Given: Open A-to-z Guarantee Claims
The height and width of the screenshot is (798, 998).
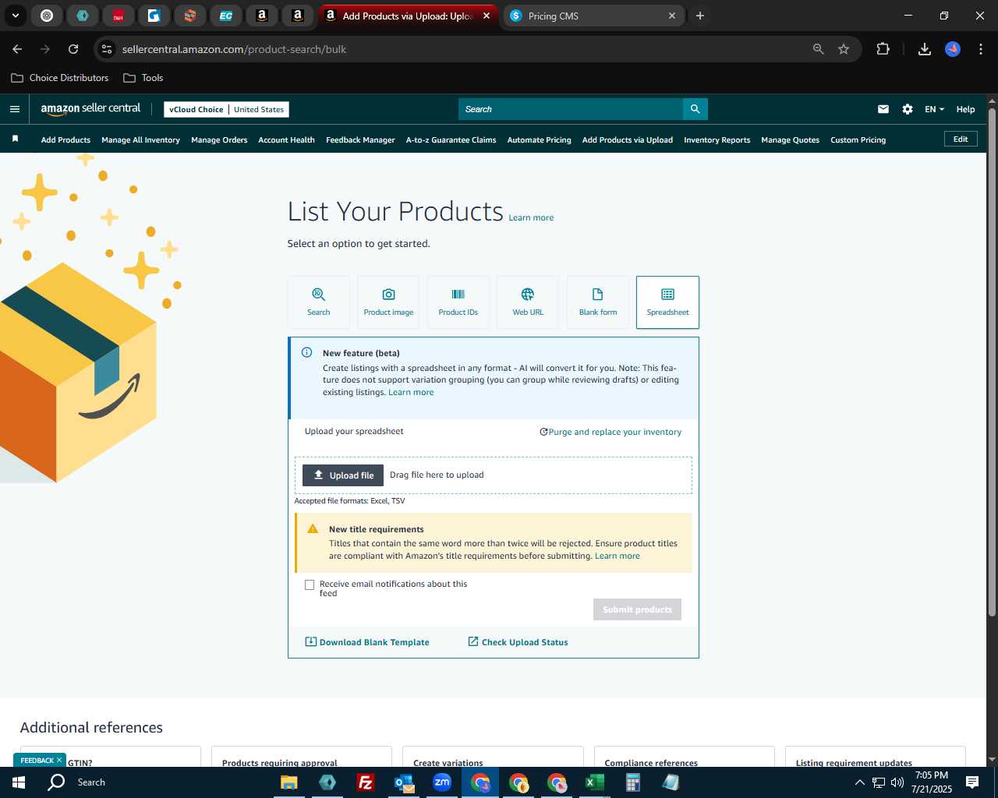Looking at the screenshot, I should tap(451, 140).
